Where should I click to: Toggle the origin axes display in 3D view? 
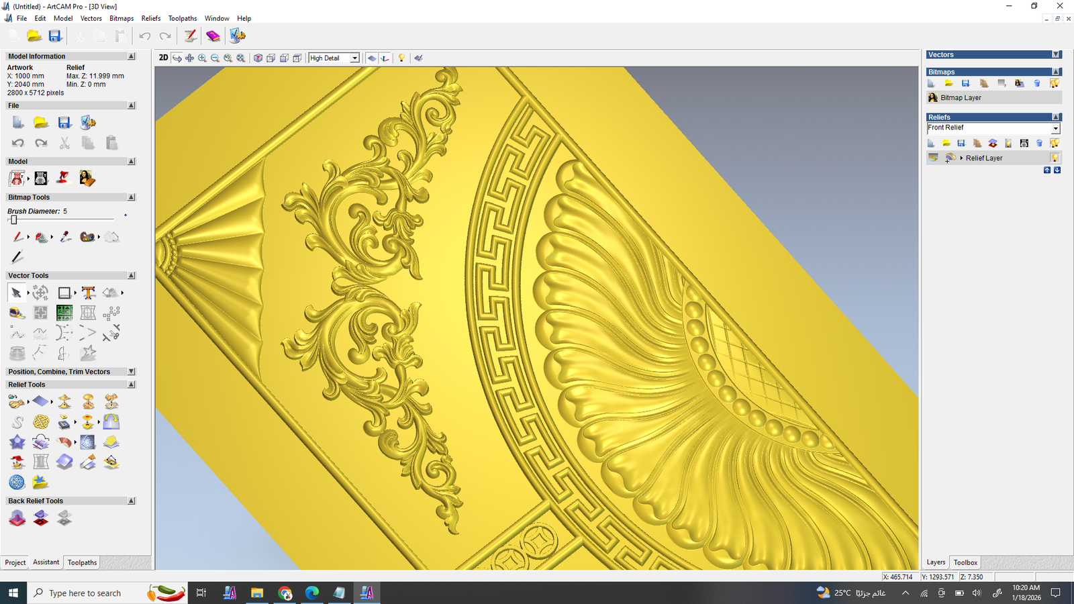[385, 58]
